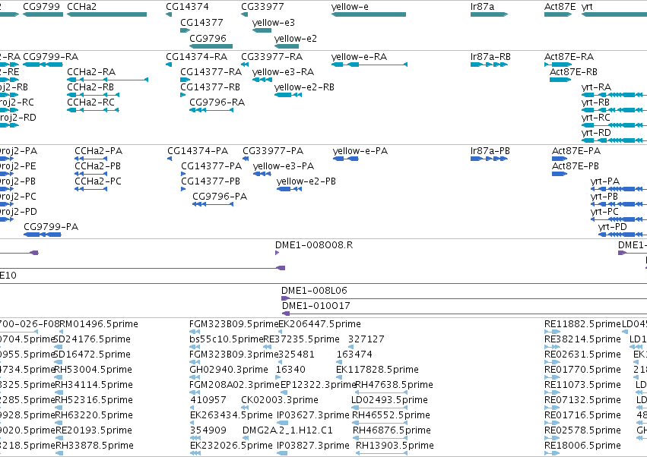Click the CG33977-PA protein label
This screenshot has height=457, width=647.
pos(273,151)
